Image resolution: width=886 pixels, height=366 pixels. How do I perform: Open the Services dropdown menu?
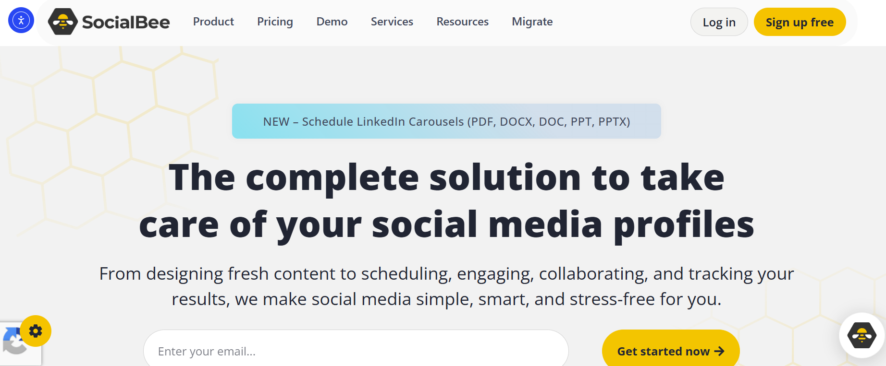(392, 22)
